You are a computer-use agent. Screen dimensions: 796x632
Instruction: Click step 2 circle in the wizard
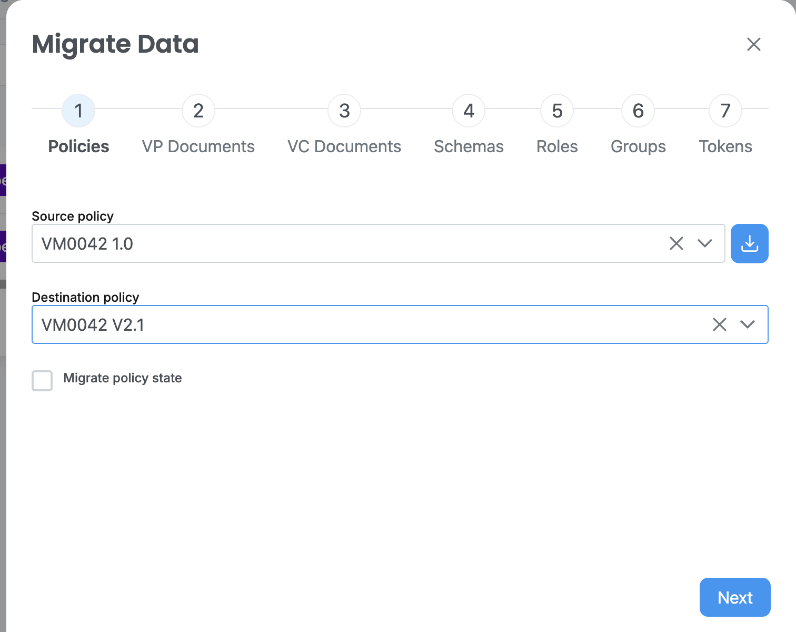(198, 111)
